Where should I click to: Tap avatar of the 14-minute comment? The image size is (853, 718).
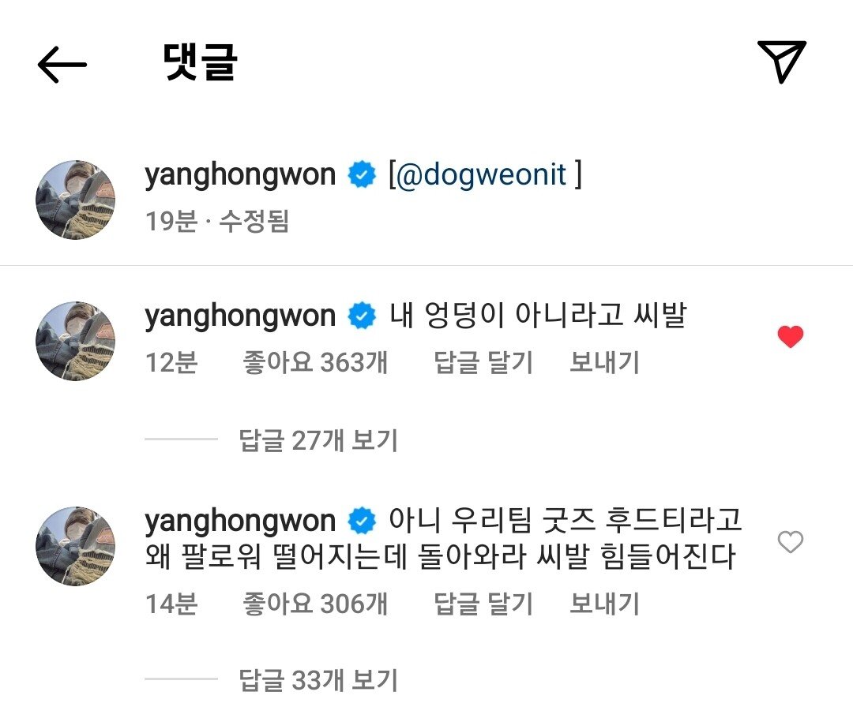(76, 546)
